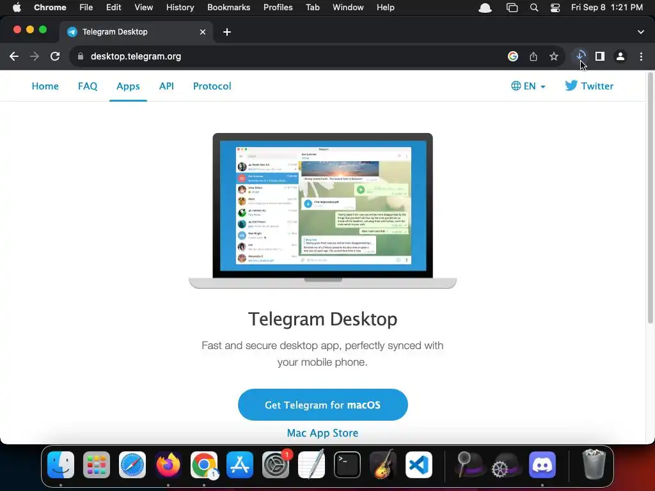Viewport: 655px width, 491px height.
Task: Open Finder from the Dock
Action: coord(61,465)
